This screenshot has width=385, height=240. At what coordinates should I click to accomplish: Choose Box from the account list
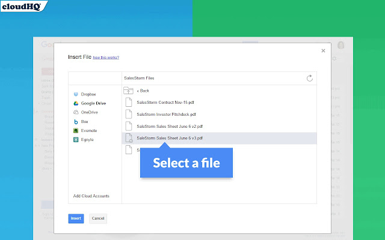(x=84, y=121)
